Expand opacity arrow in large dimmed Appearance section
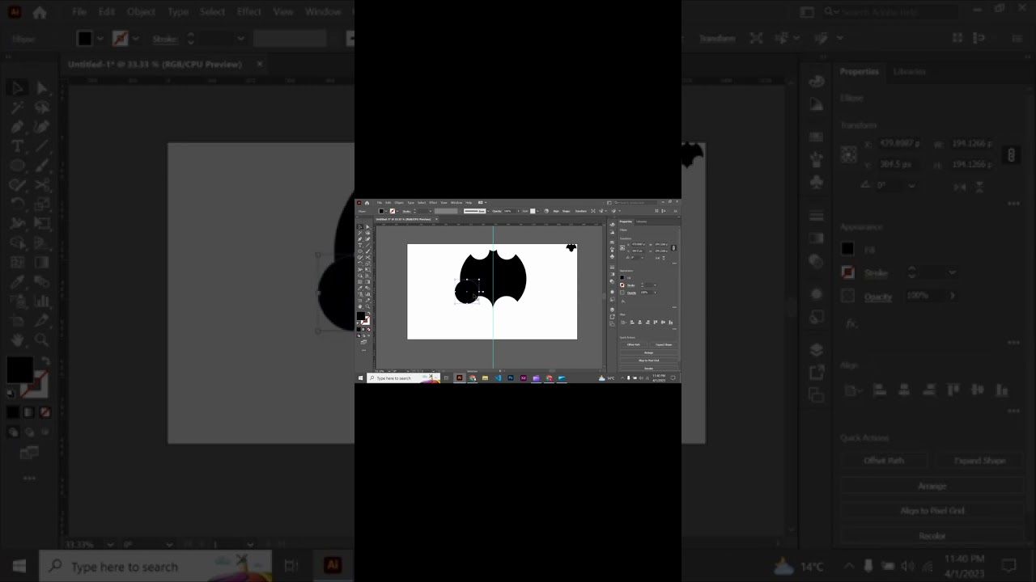 pyautogui.click(x=952, y=296)
